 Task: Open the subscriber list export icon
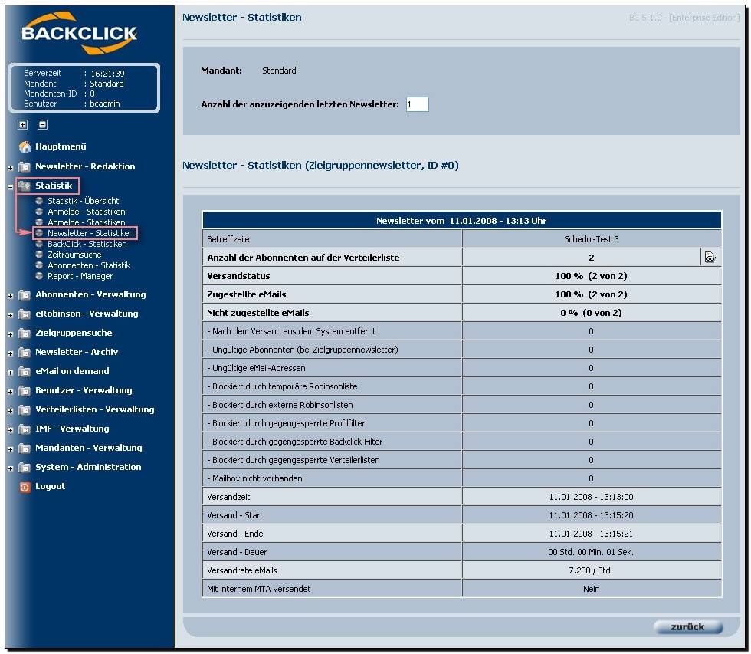pos(710,258)
